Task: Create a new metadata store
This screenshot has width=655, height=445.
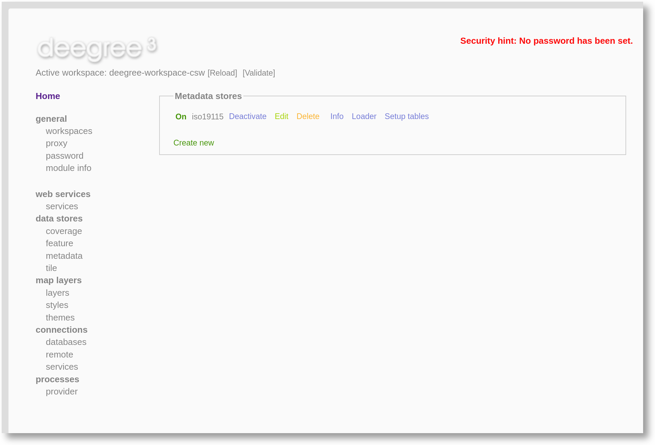Action: tap(194, 143)
